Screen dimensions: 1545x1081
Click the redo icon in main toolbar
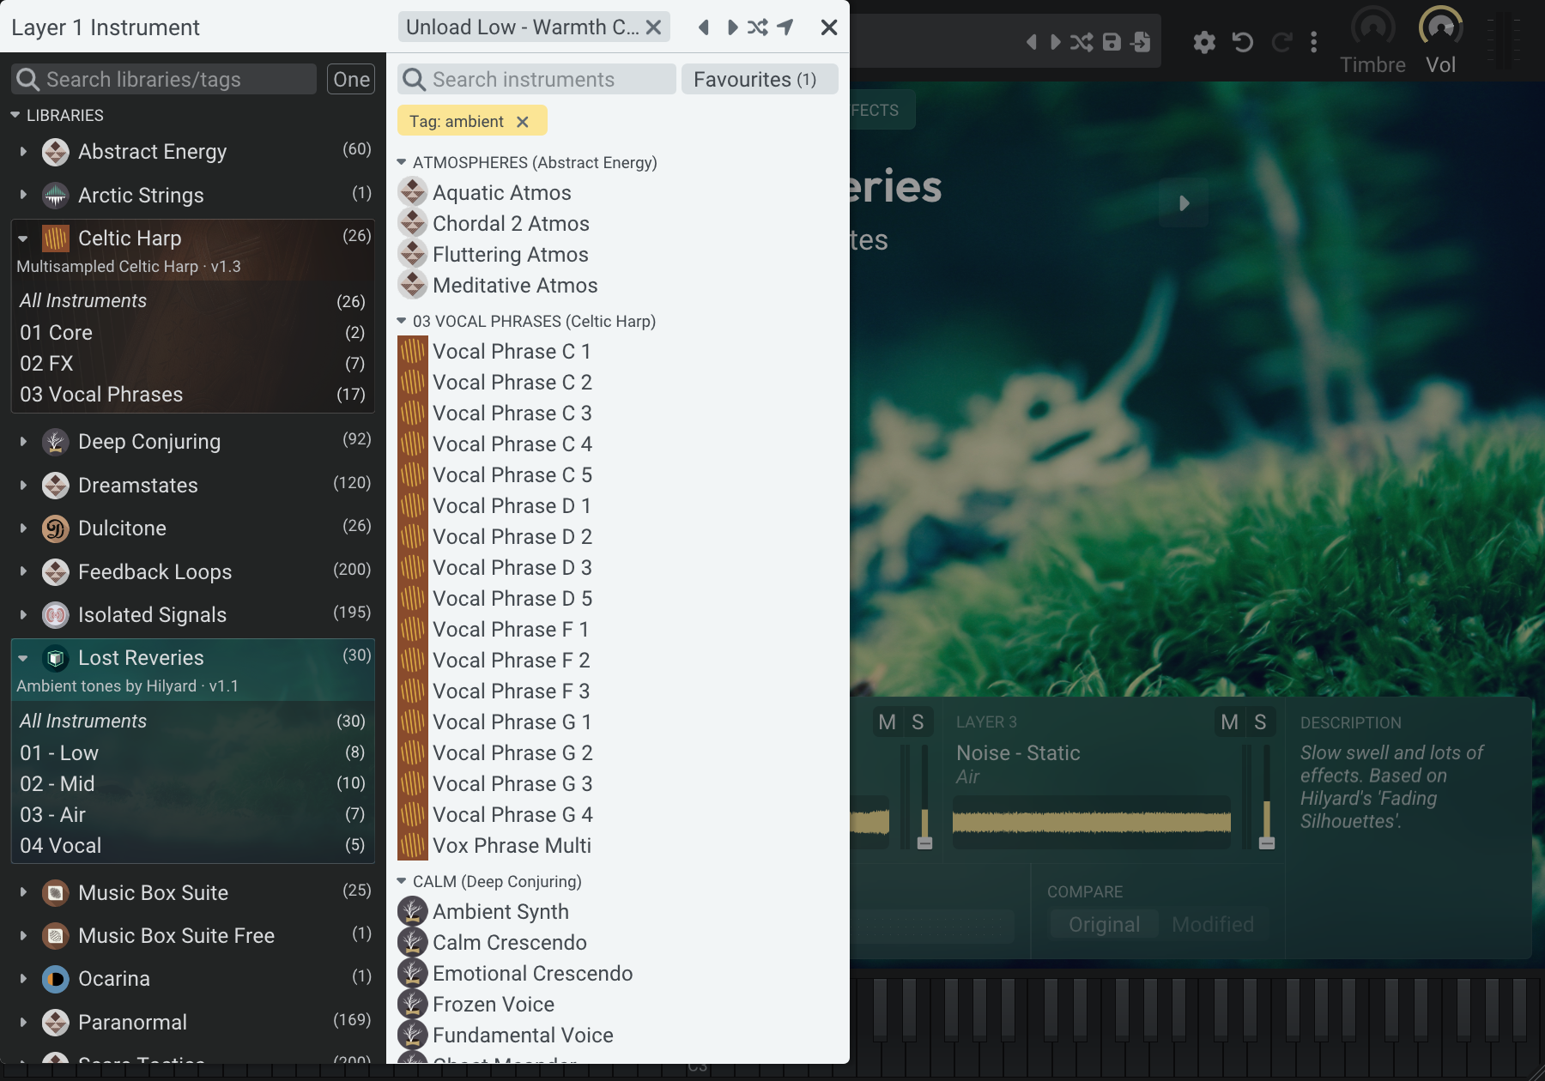[x=1281, y=42]
